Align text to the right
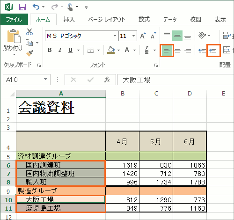This screenshot has height=220, width=234. click(188, 50)
